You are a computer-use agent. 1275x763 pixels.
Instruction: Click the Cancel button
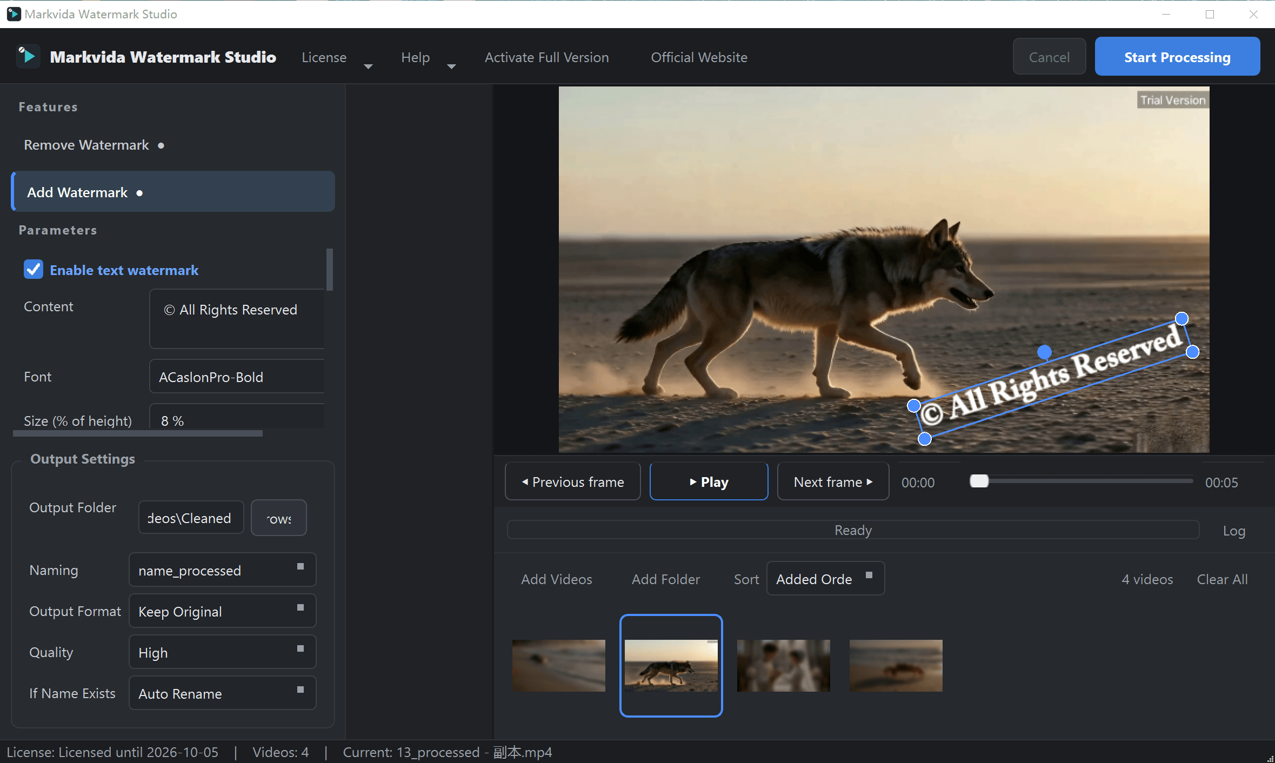(x=1049, y=57)
